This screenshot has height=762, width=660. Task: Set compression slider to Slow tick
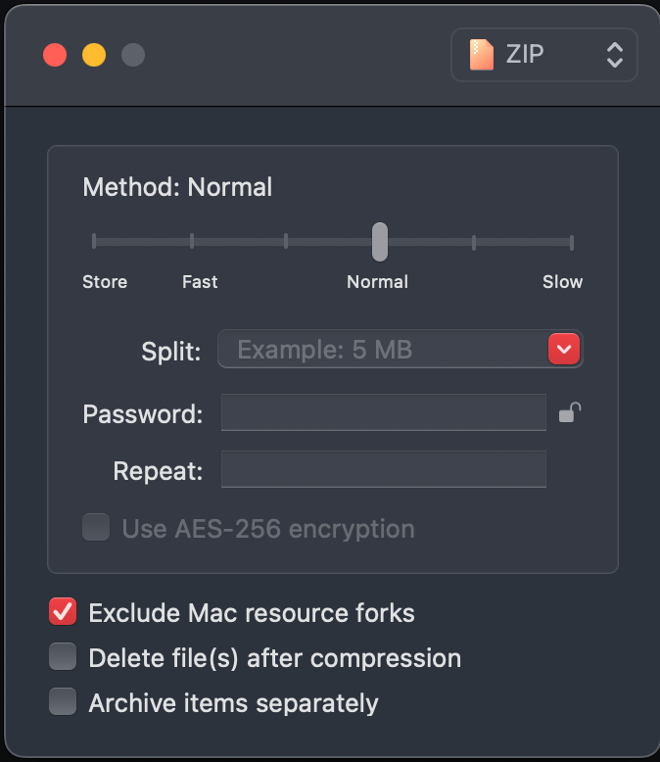click(x=572, y=241)
